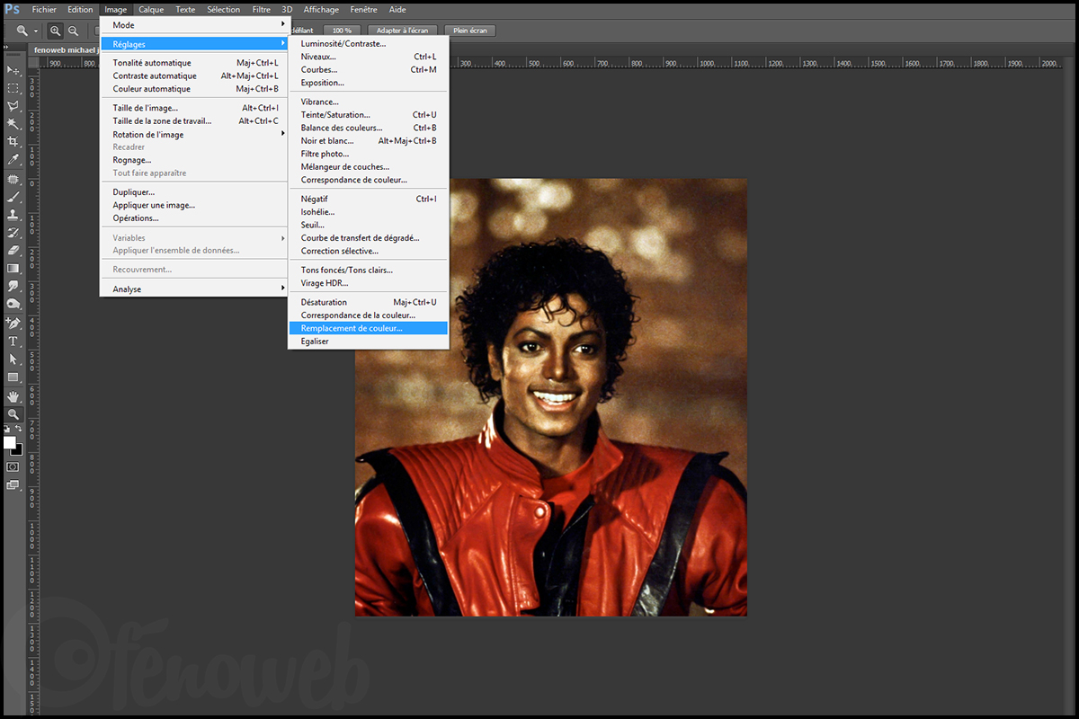
Task: Select the Gradient tool
Action: tap(13, 269)
